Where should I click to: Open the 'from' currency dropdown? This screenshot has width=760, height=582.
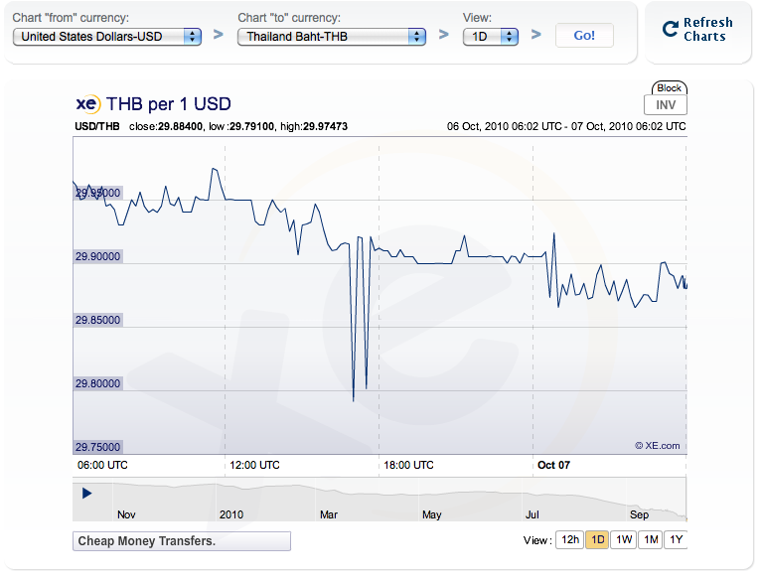pos(103,37)
